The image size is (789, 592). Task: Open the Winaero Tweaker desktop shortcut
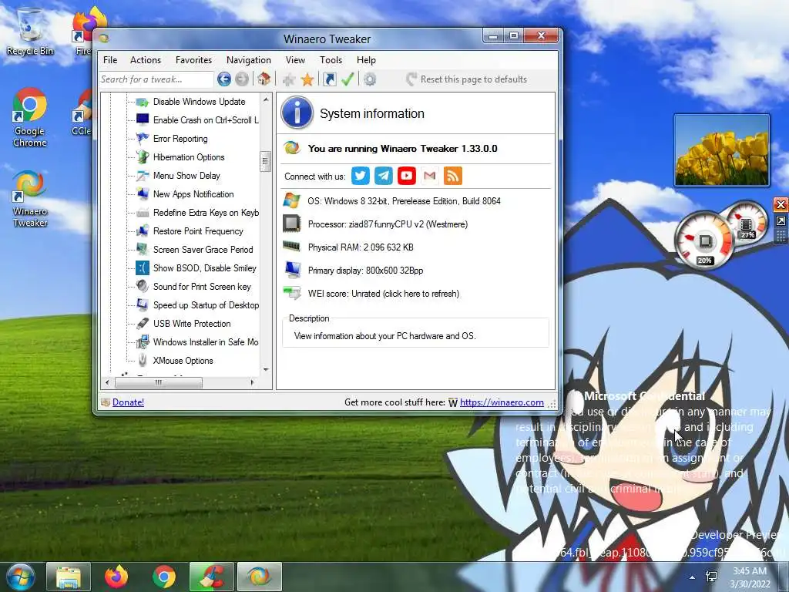[x=30, y=199]
